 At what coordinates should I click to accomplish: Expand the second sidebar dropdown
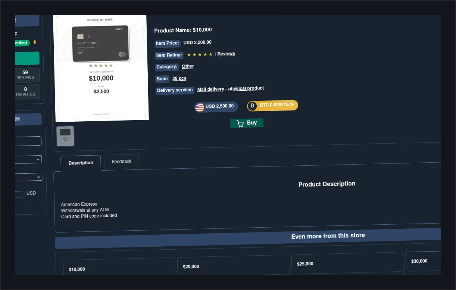coord(29,177)
